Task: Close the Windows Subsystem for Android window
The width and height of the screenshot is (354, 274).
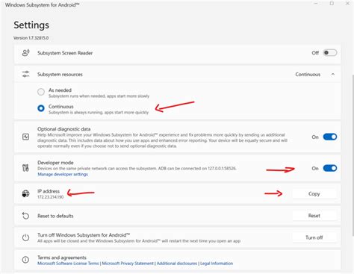Action: [x=347, y=4]
